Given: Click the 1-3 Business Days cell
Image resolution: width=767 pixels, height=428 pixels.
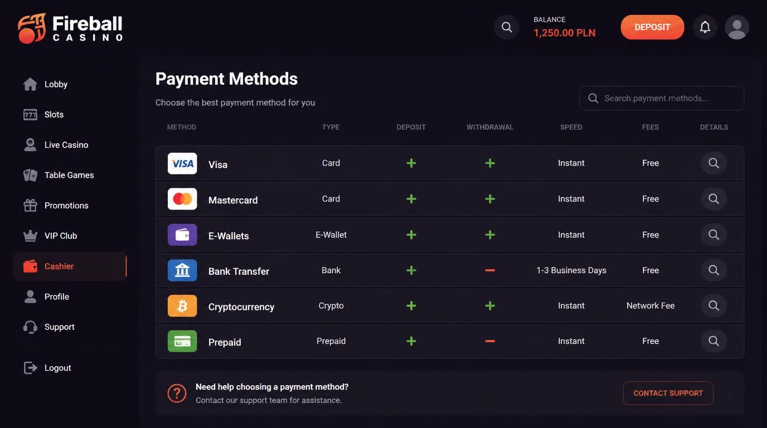Looking at the screenshot, I should pyautogui.click(x=571, y=270).
